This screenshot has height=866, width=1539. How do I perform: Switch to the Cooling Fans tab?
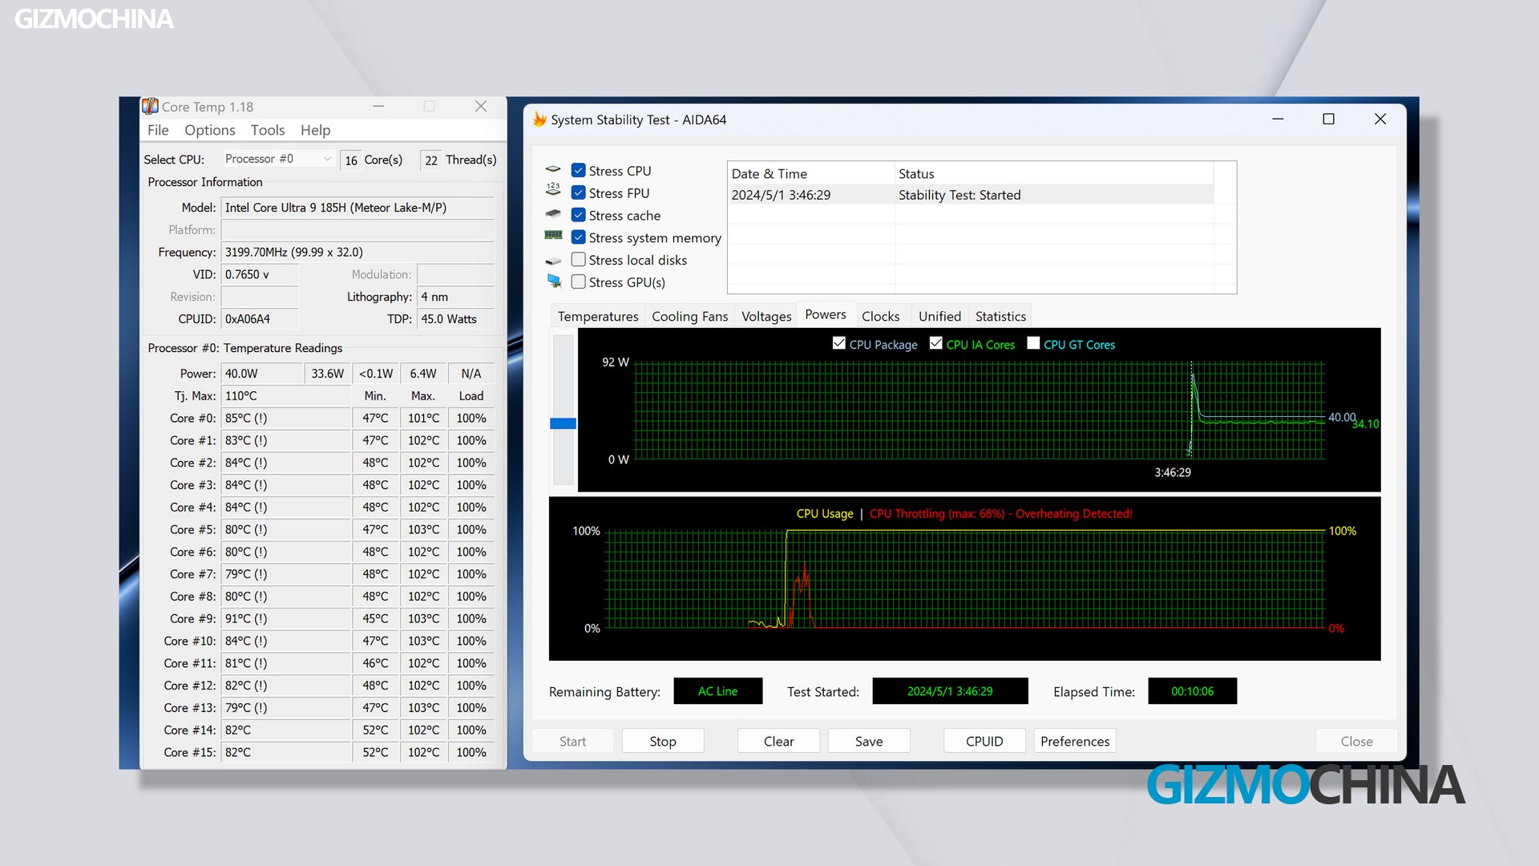689,316
